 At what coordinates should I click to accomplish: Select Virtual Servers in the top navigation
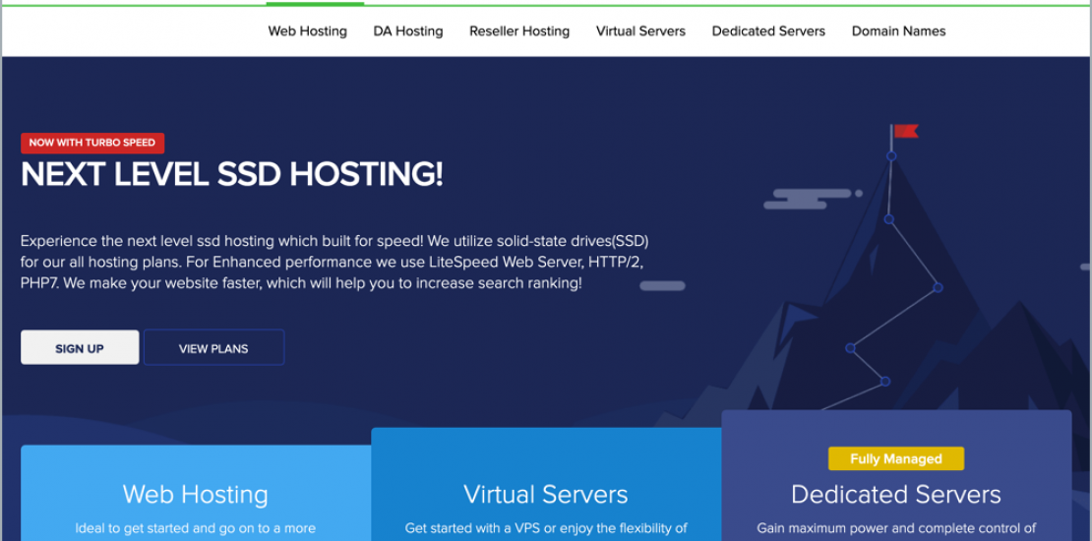[x=640, y=31]
